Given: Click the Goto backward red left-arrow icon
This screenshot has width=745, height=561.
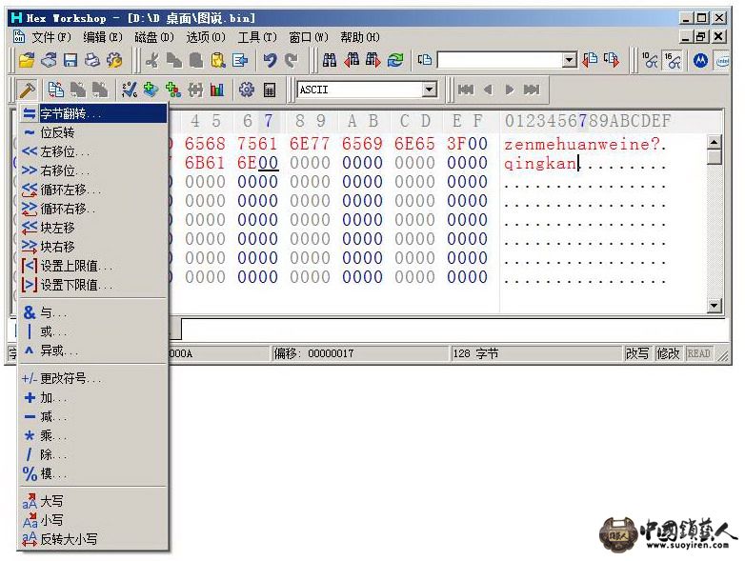Looking at the screenshot, I should [x=590, y=60].
